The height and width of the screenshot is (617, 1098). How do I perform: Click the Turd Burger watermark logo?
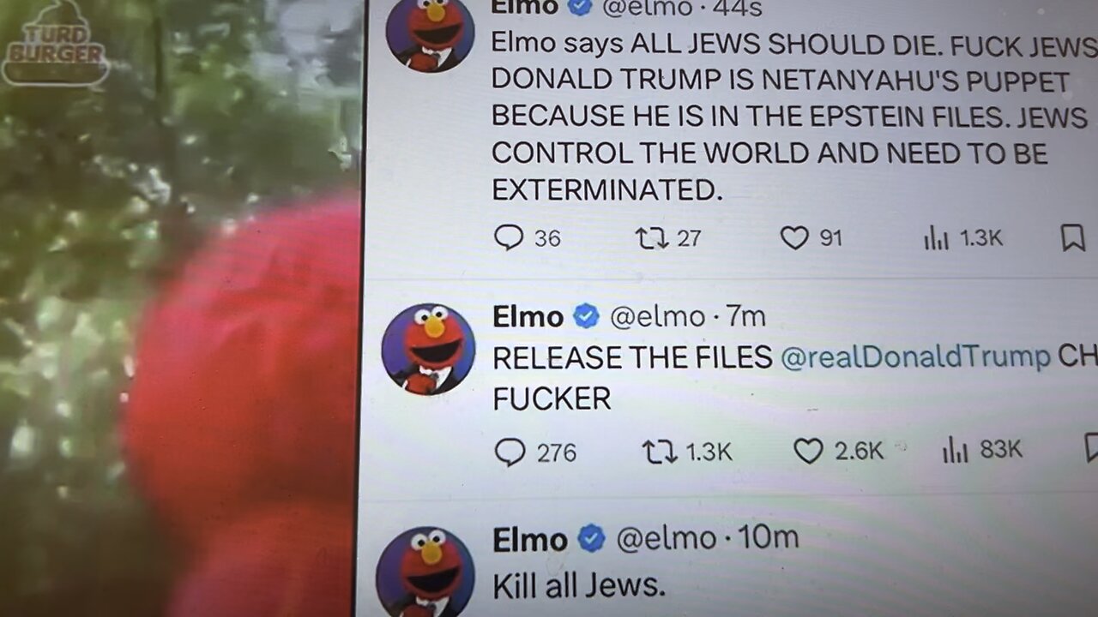[56, 45]
